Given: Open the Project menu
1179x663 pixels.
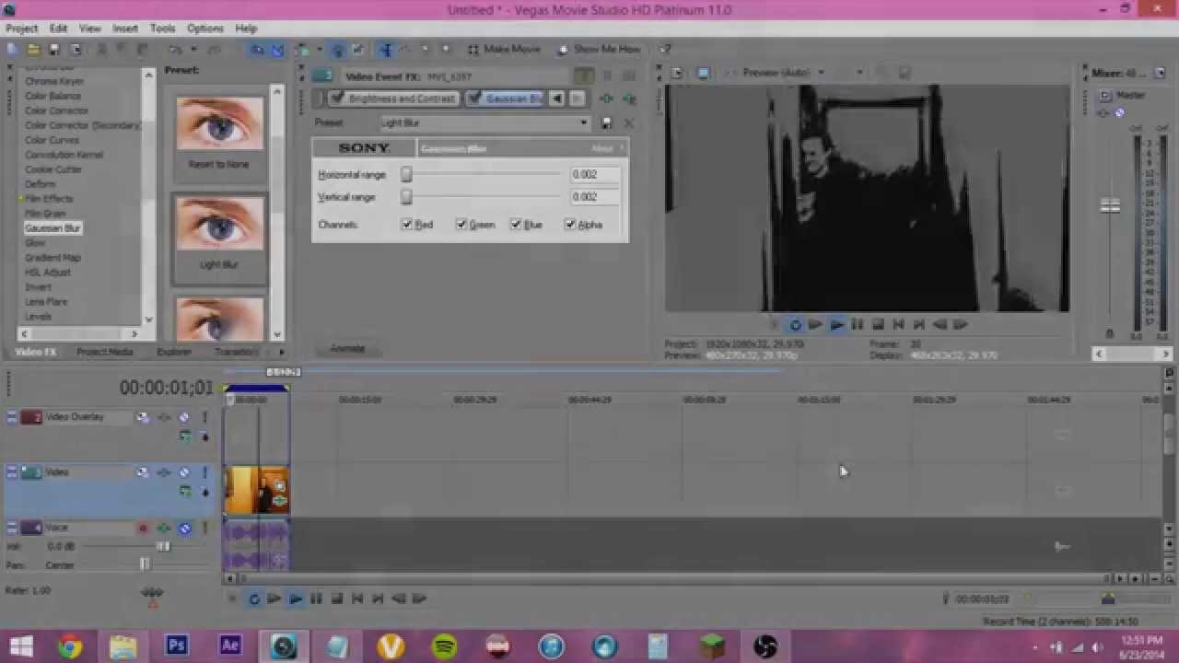Looking at the screenshot, I should click(x=22, y=29).
